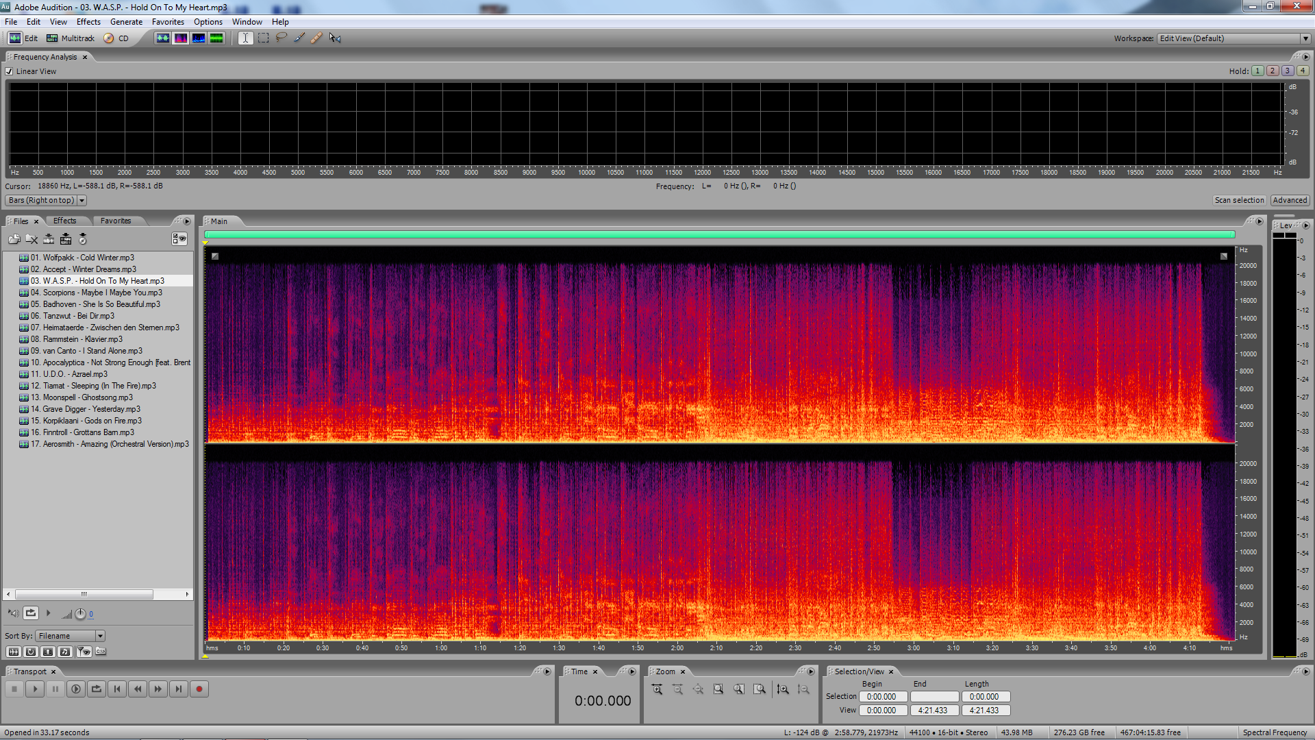Toggle the Linear View checkbox

pyautogui.click(x=10, y=71)
